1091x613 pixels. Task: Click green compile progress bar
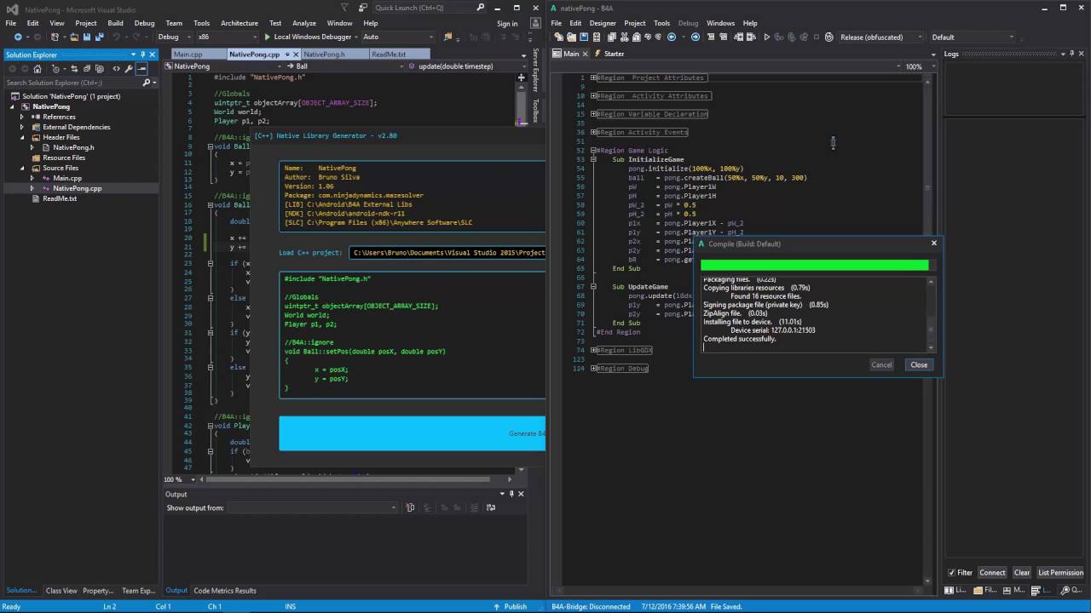point(815,266)
